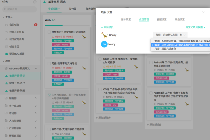Open the 看板视图 view dropdown

point(54,9)
